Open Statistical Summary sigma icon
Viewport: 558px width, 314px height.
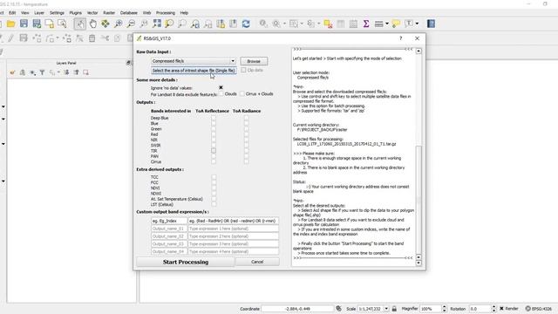tap(366, 24)
